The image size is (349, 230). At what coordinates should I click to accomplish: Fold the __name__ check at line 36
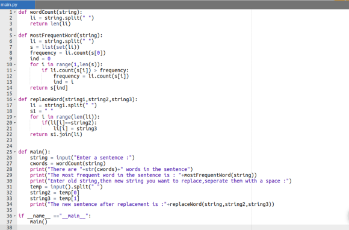coord(15,216)
